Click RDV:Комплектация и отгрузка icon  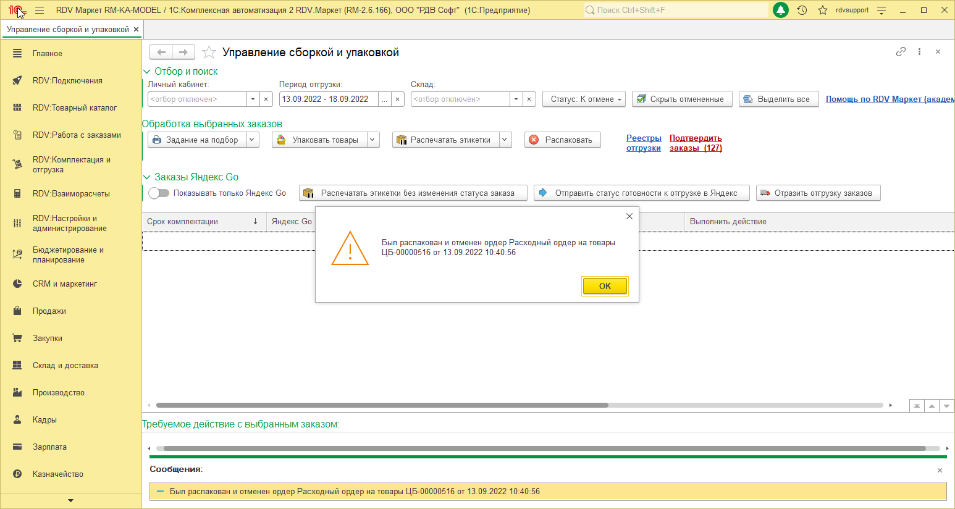click(x=17, y=164)
